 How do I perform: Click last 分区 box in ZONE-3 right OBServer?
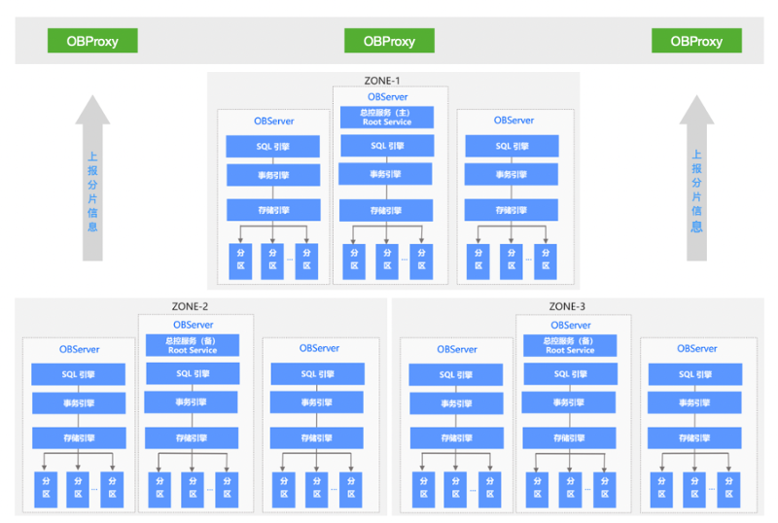point(728,489)
